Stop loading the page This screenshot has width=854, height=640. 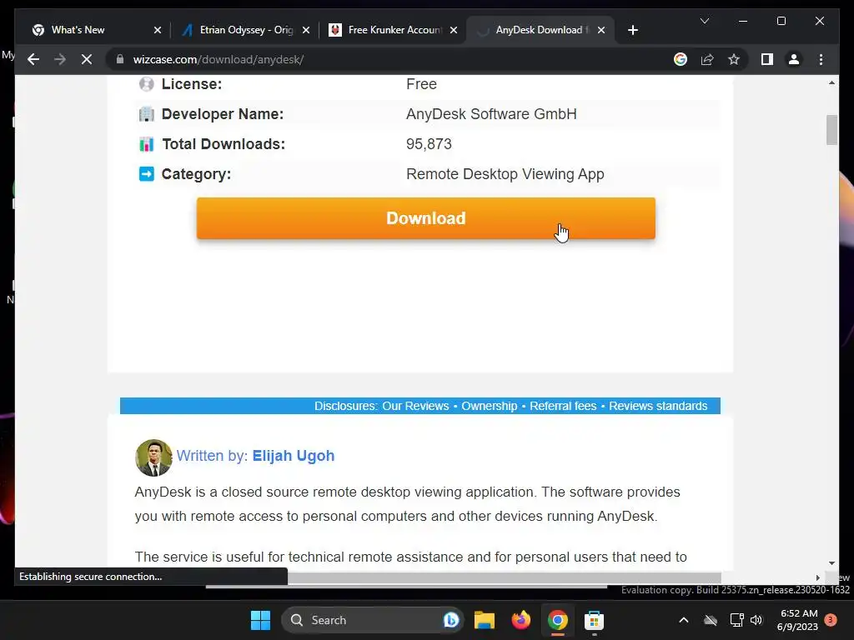pyautogui.click(x=87, y=59)
